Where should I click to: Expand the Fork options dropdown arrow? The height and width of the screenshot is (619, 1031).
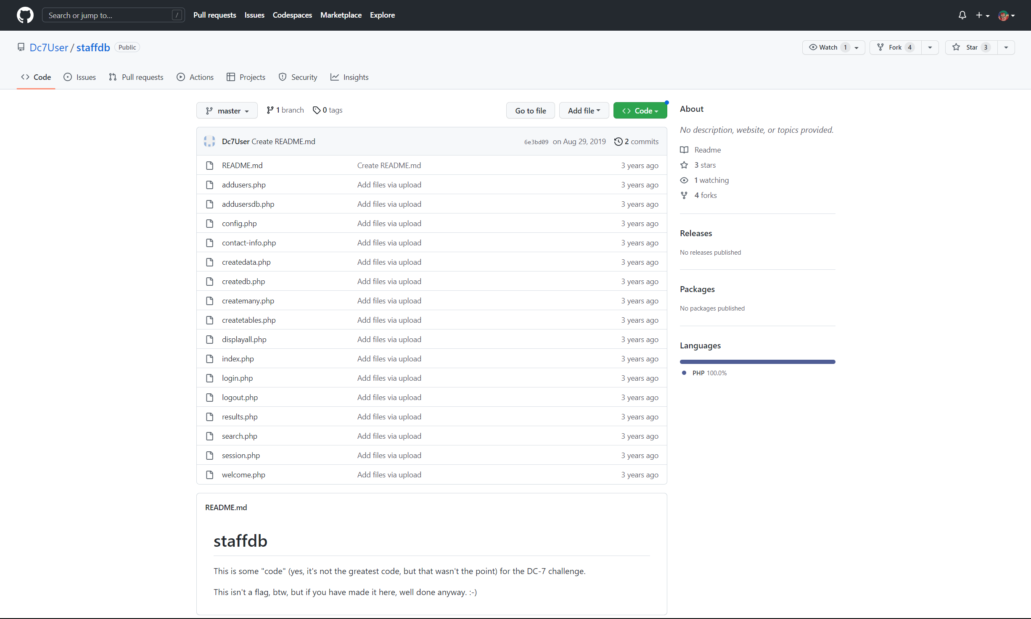point(930,47)
